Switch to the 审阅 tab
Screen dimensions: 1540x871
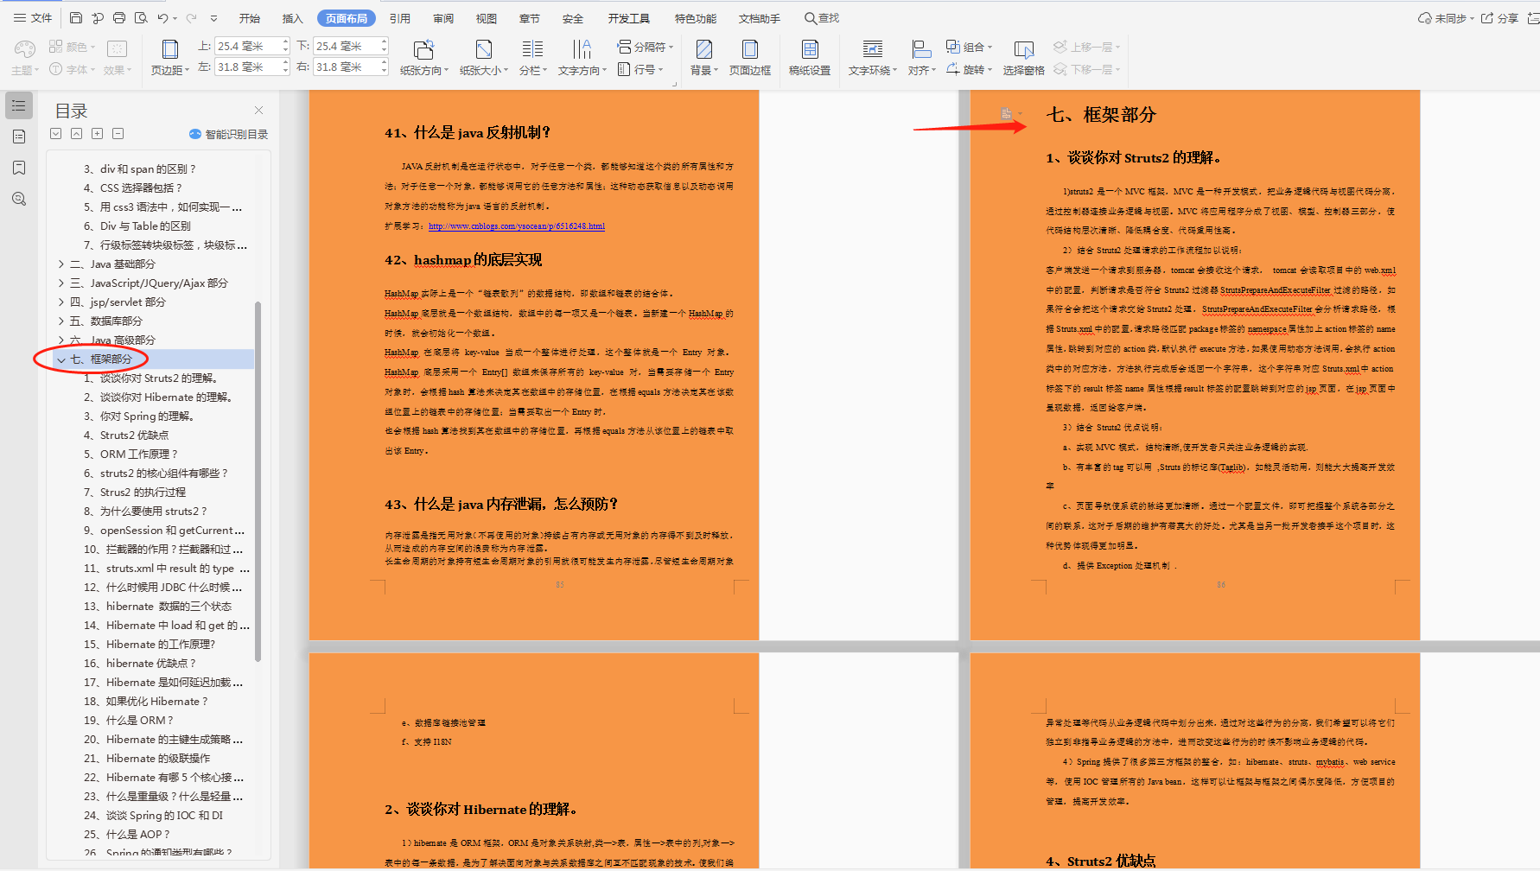[x=443, y=18]
